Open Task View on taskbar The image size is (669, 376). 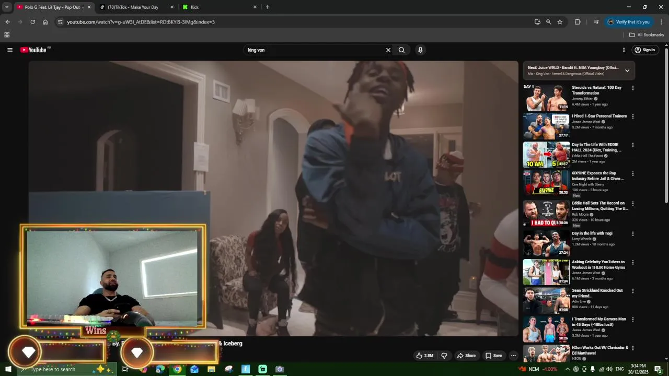[x=125, y=369]
